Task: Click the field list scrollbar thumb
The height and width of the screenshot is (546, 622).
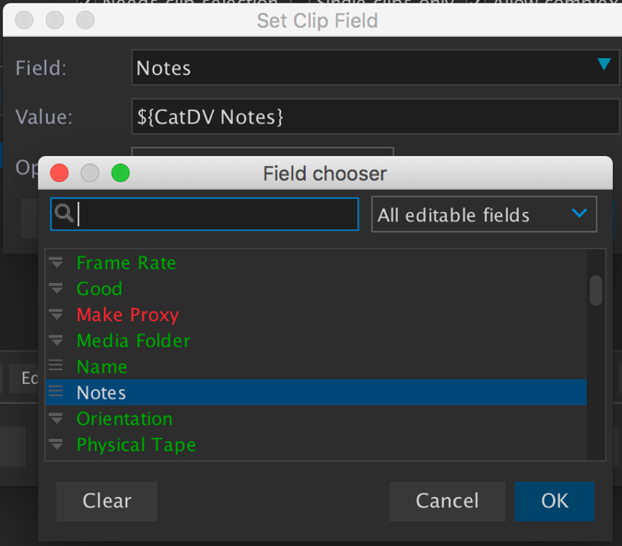Action: click(596, 290)
